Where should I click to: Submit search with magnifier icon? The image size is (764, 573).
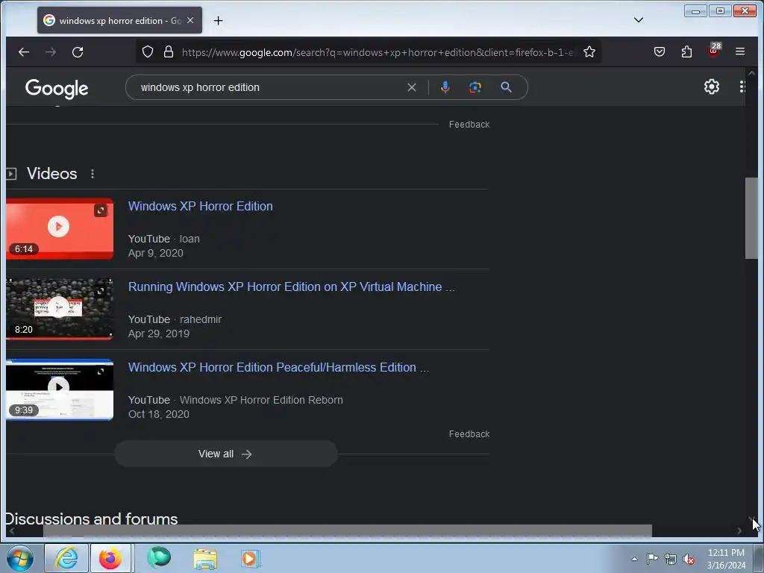507,87
